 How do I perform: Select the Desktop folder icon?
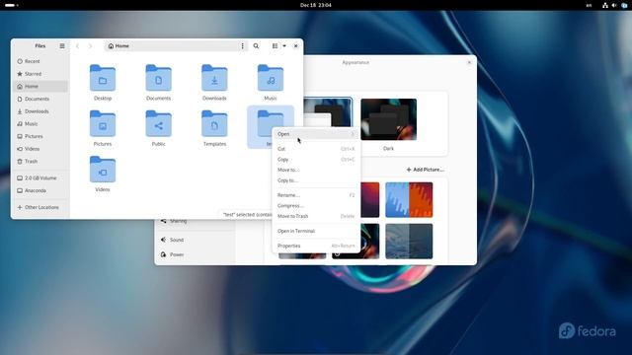pyautogui.click(x=103, y=78)
